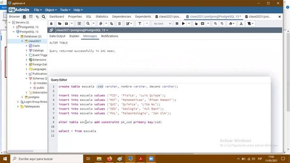Switch to the Data Output tab
This screenshot has width=290, height=163.
pyautogui.click(x=58, y=36)
